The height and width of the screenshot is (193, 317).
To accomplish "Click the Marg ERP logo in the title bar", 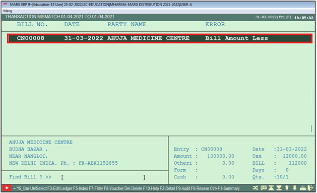I will [x=5, y=4].
